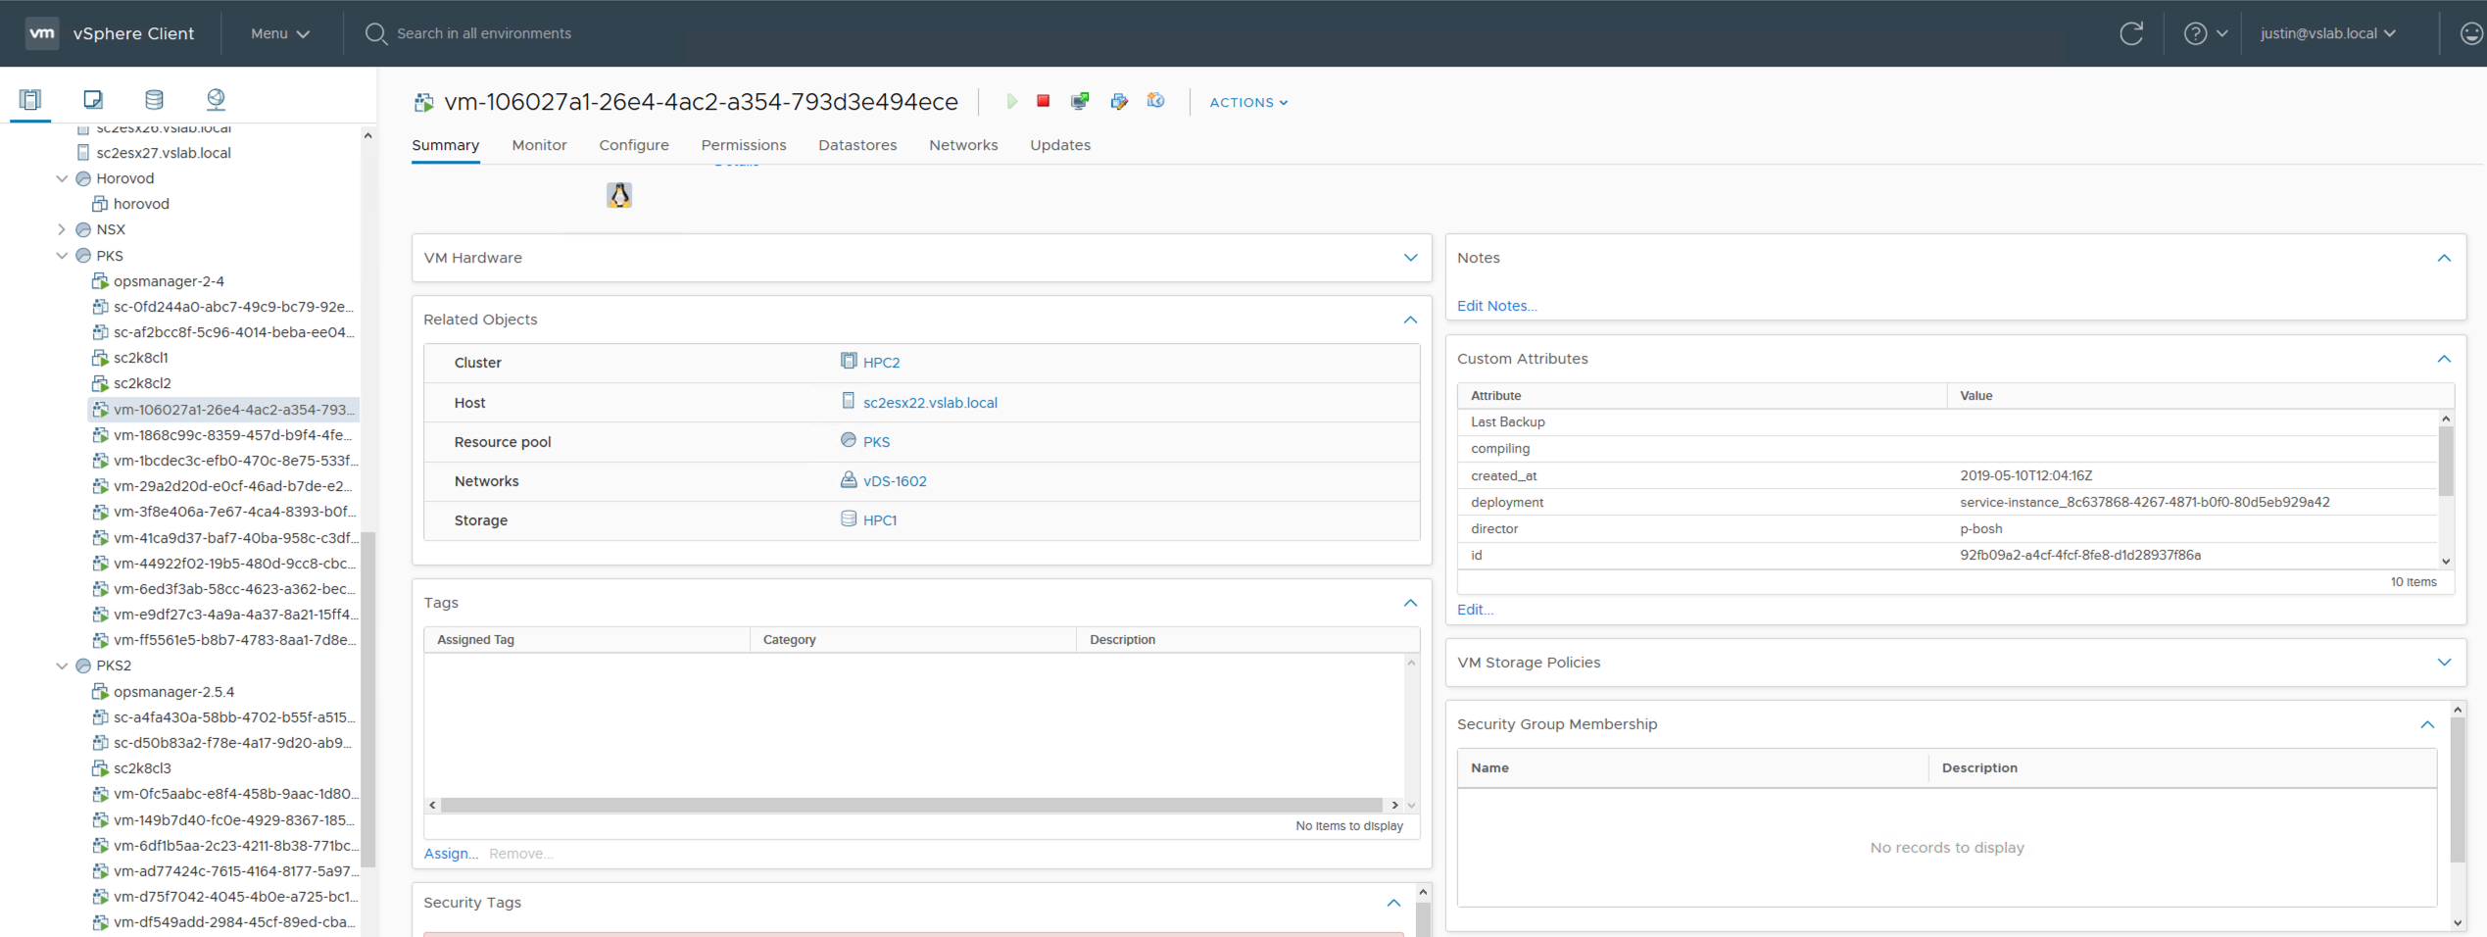Open the Networking inventory view icon
This screenshot has width=2487, height=937.
tap(216, 99)
